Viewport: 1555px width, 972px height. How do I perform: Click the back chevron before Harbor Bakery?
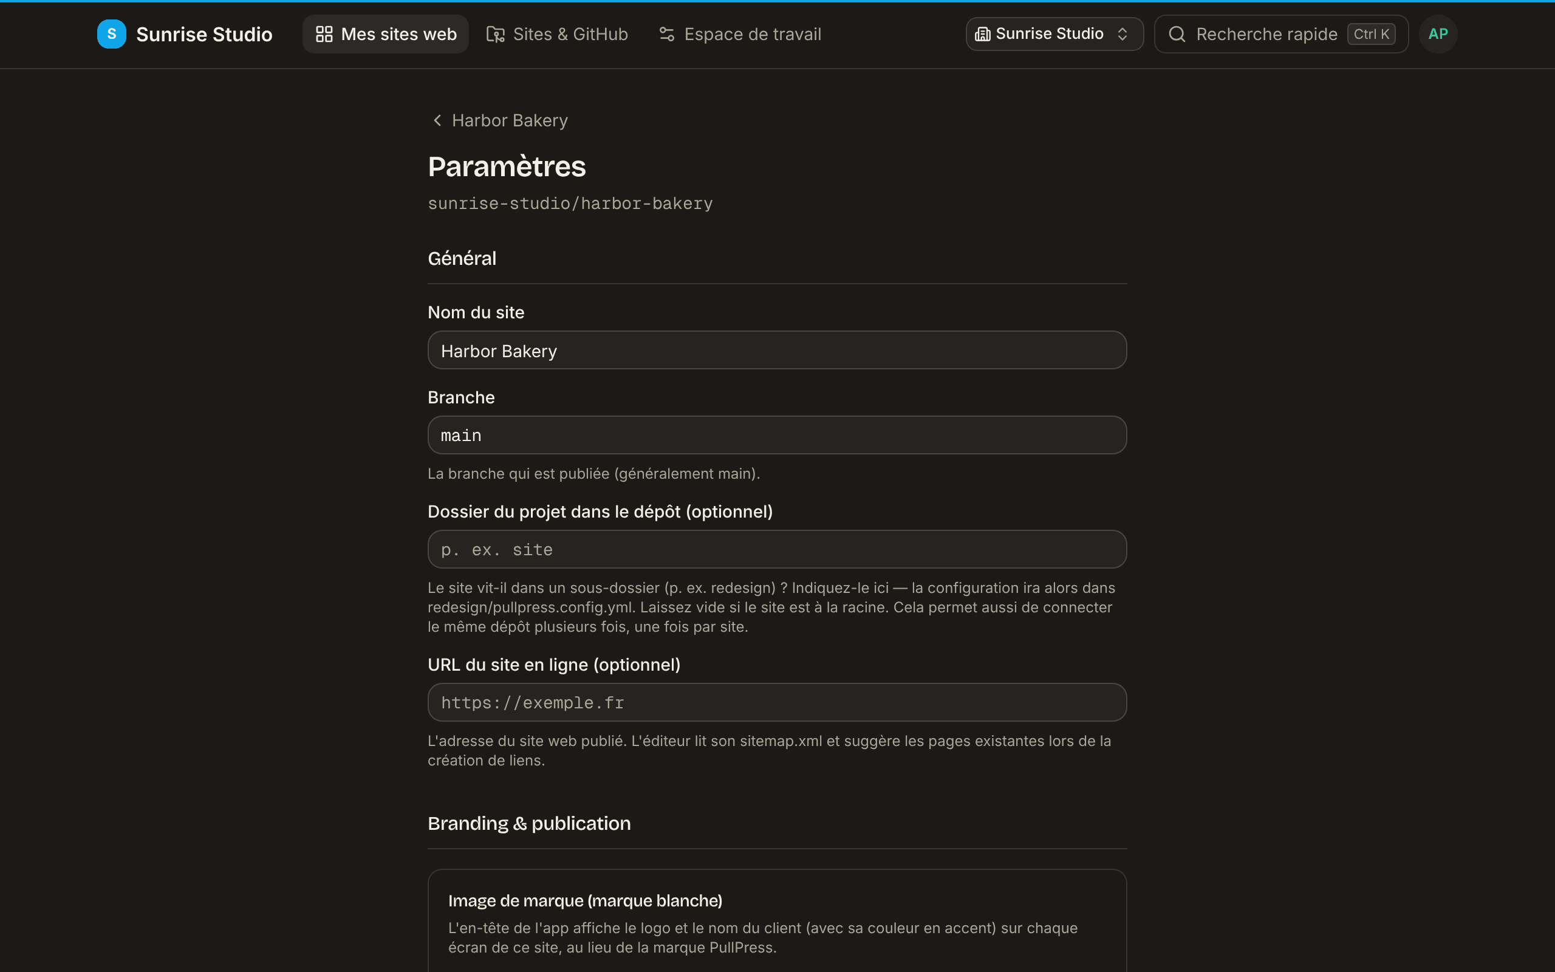437,120
